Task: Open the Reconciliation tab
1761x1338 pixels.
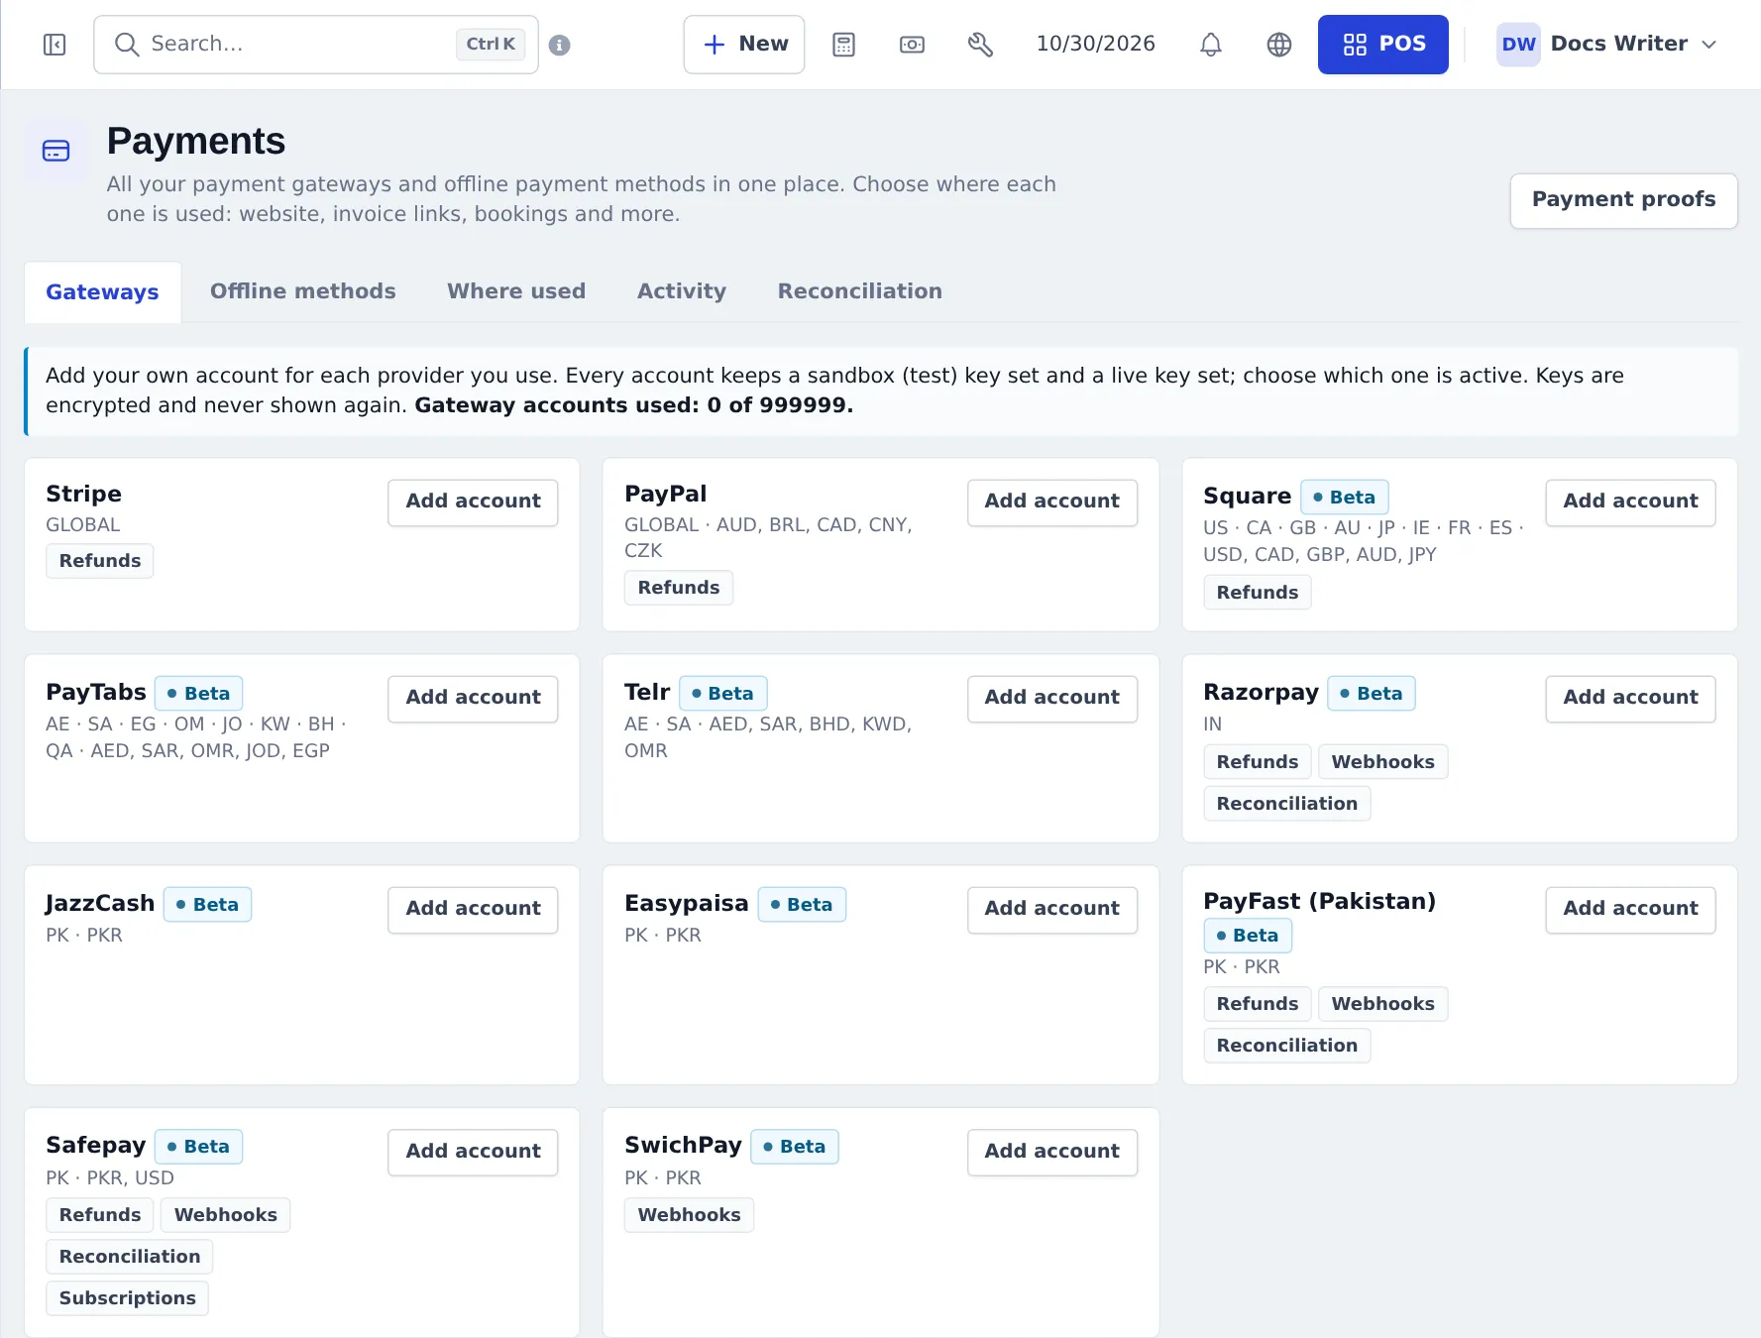Action: 859,291
